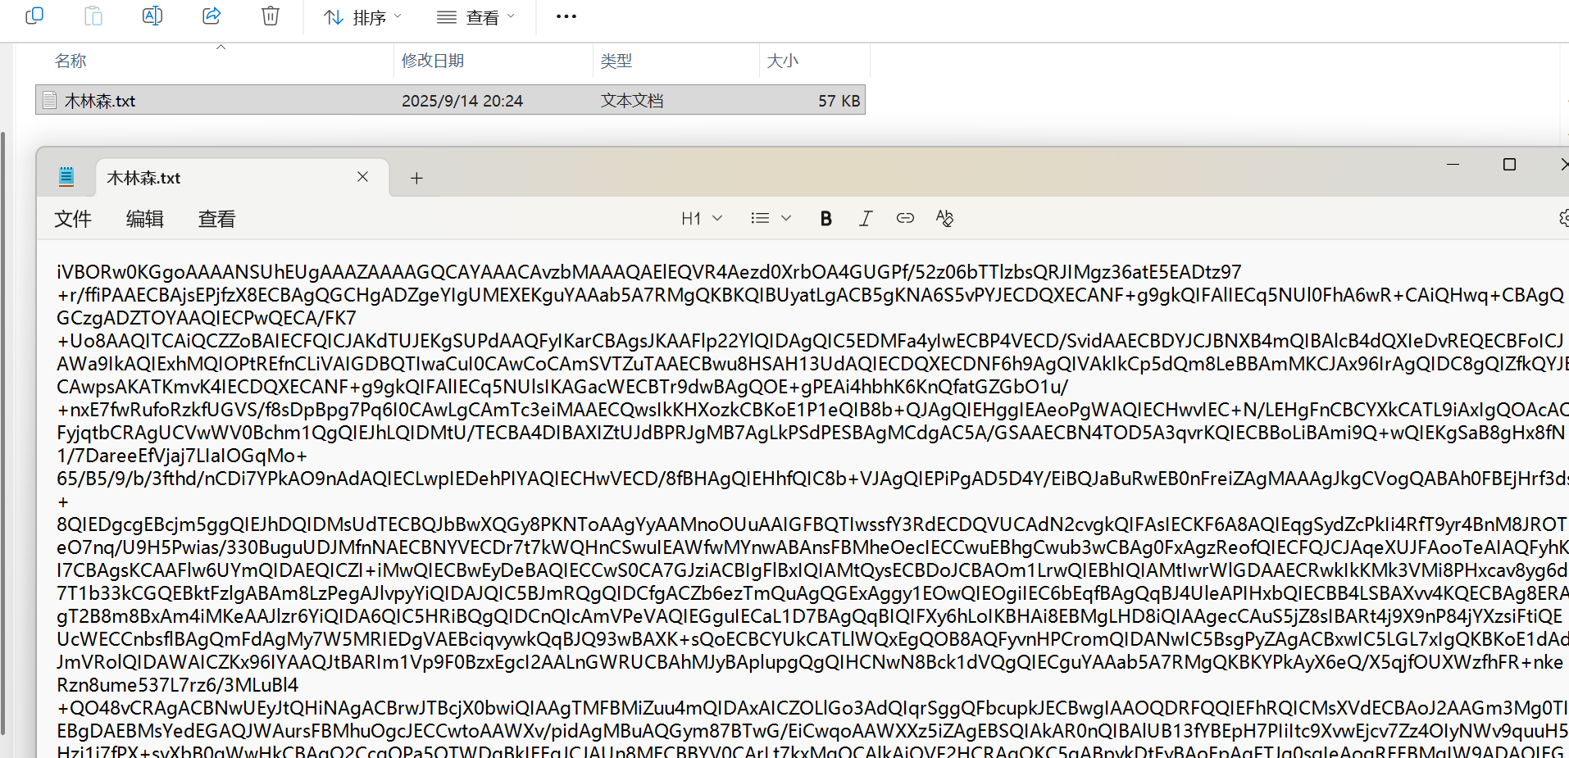Viewport: 1569px width, 758px height.
Task: Click the delete trash icon
Action: point(271,16)
